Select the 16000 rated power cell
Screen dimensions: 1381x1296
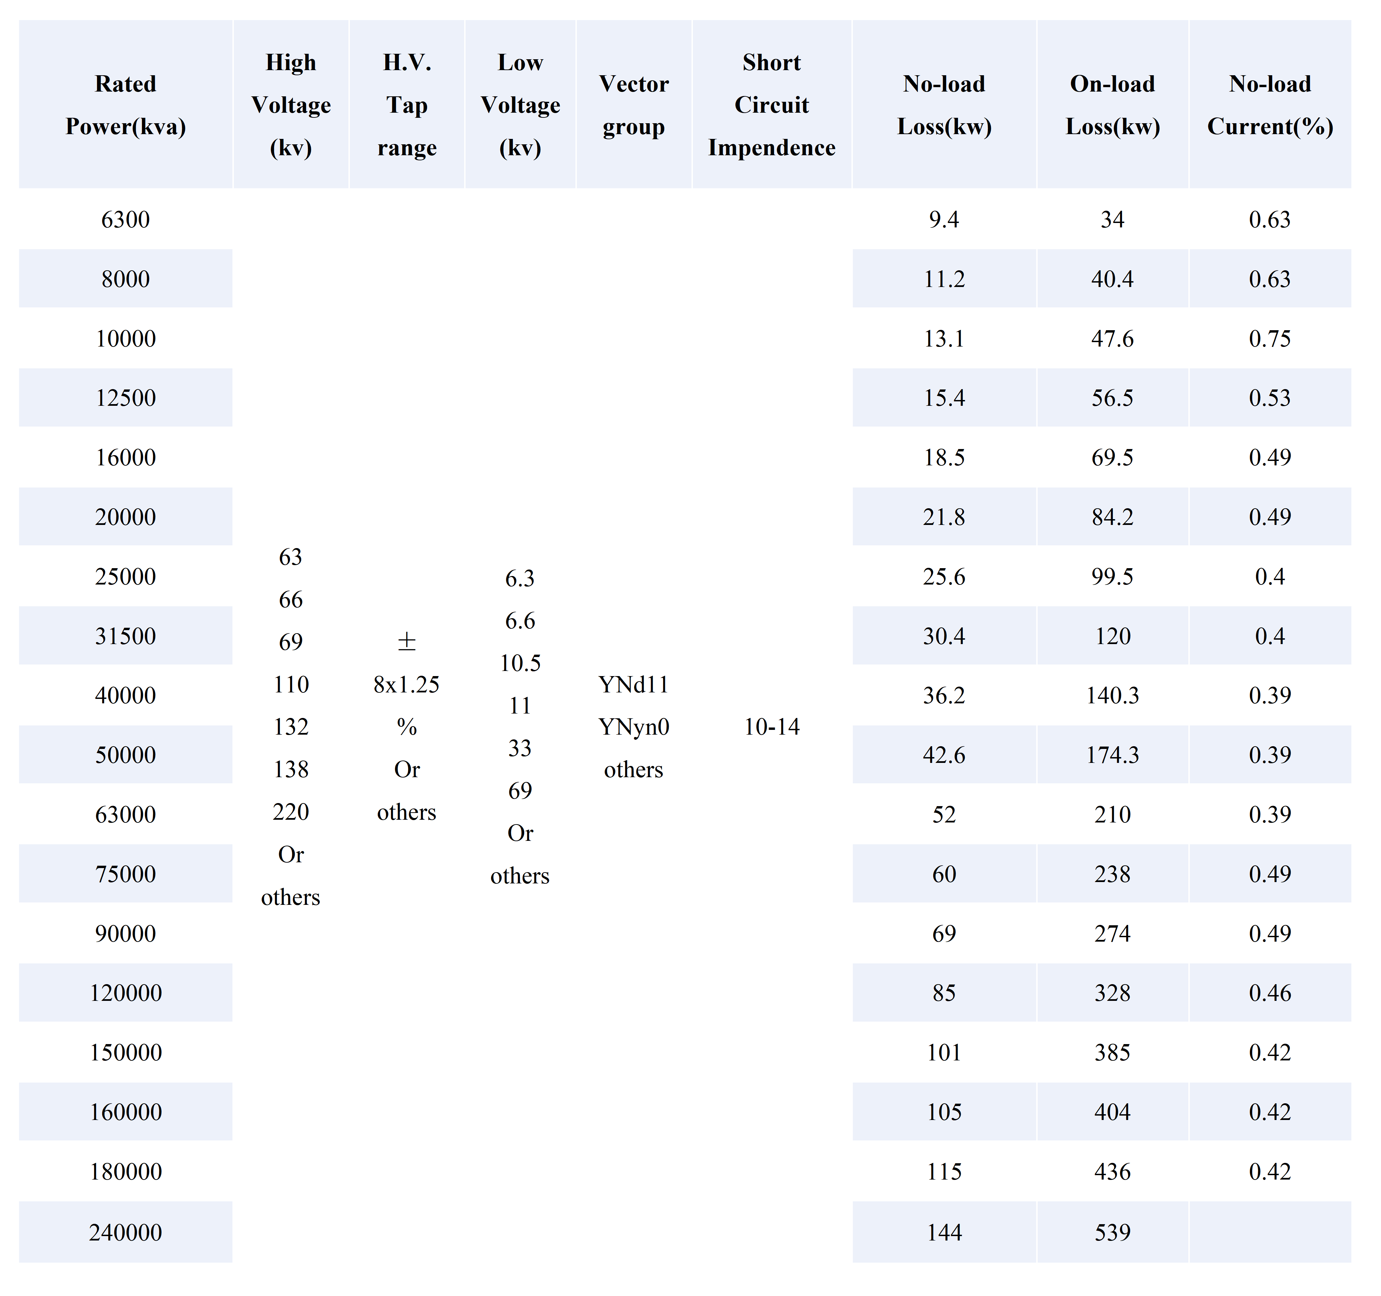coord(126,457)
